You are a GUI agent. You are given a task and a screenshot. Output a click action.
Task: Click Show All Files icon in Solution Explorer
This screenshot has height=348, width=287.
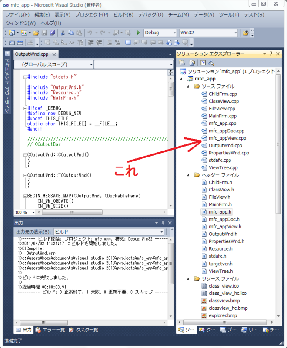coord(192,63)
